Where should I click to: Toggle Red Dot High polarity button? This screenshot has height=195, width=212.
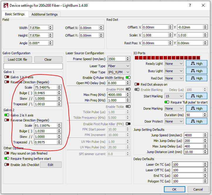196,78
